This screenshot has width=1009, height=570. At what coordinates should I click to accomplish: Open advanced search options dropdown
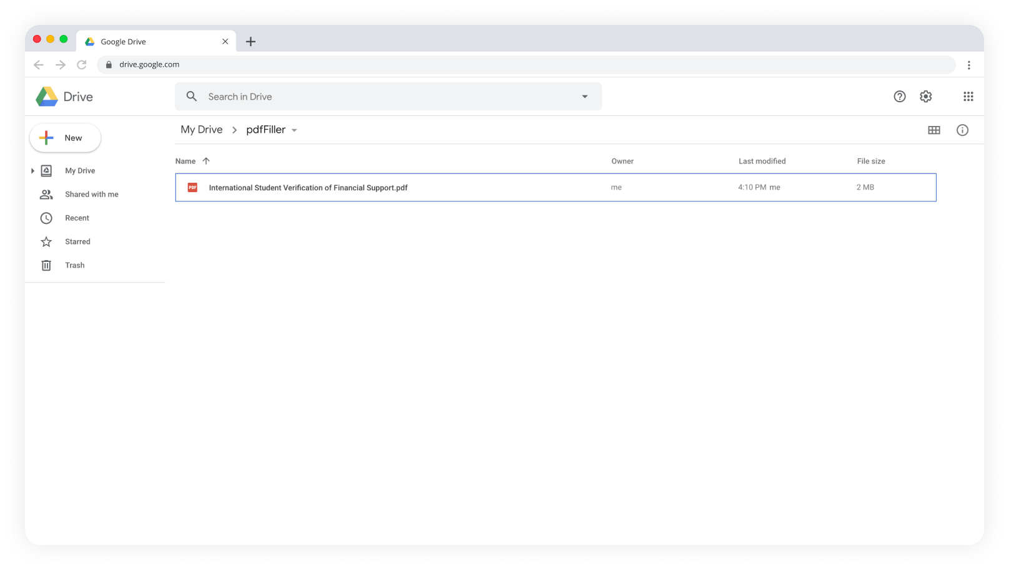584,96
